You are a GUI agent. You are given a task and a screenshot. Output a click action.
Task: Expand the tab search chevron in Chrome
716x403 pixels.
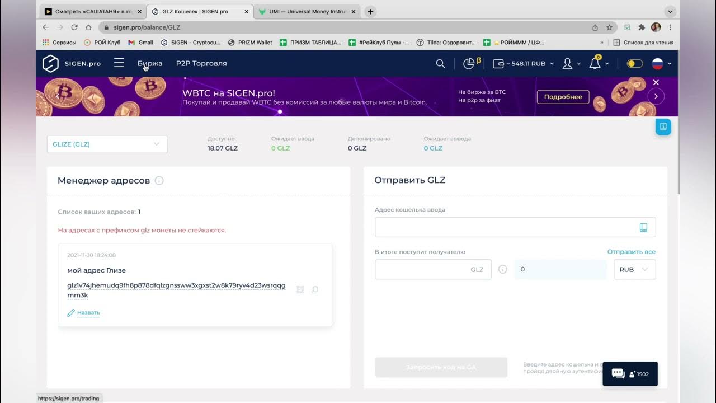coord(670,11)
